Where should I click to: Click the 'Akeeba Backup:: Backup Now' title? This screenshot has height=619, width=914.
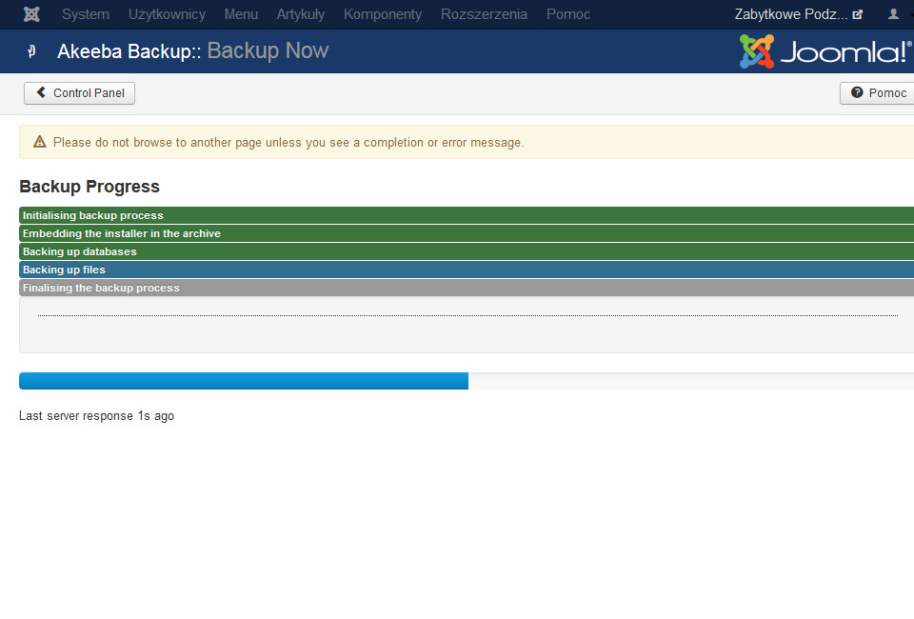tap(193, 51)
